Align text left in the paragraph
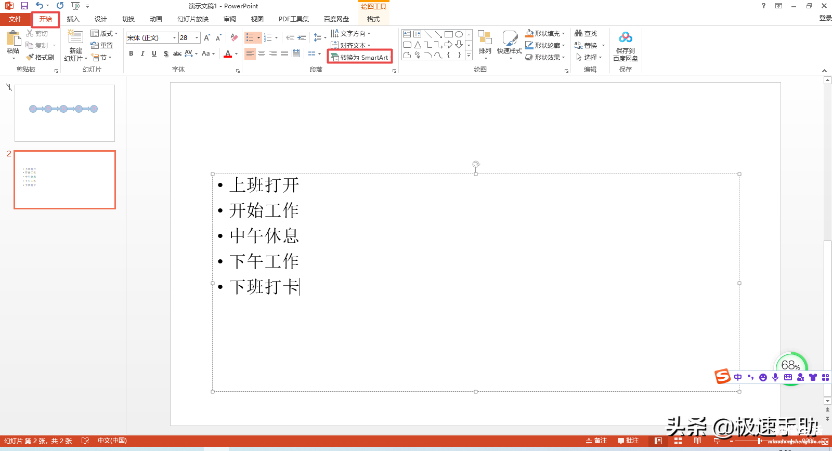This screenshot has width=832, height=451. tap(250, 54)
